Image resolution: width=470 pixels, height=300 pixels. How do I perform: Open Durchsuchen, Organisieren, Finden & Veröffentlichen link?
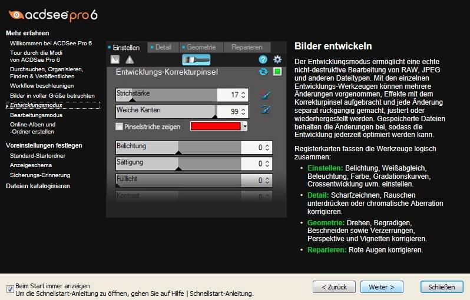coord(47,73)
